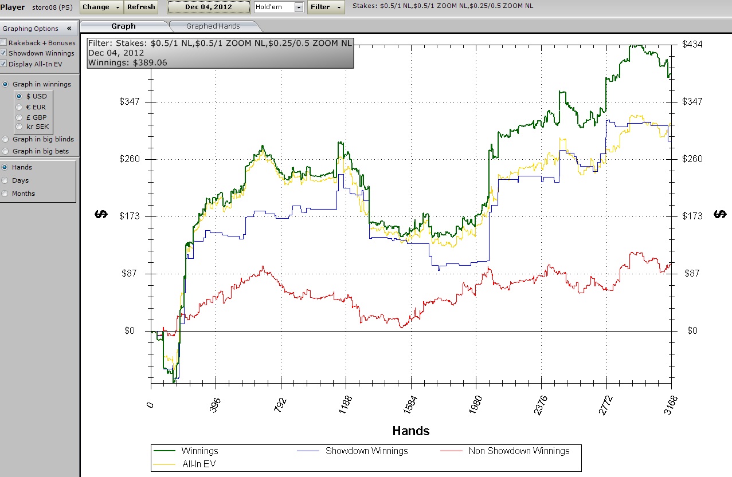Enable the Rakeback + Bonuses checkbox
This screenshot has width=732, height=477.
click(x=4, y=43)
